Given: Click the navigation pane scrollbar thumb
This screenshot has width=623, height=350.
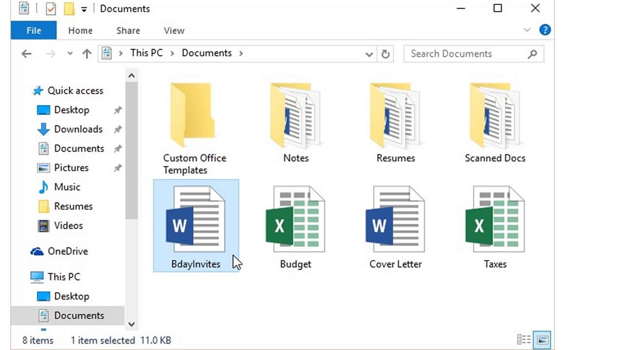Looking at the screenshot, I should (131, 150).
